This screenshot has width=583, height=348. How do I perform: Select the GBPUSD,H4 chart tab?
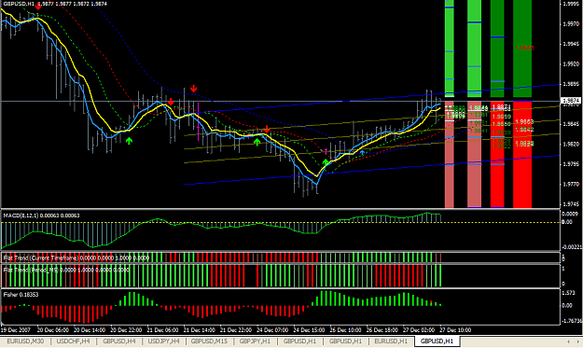tap(119, 341)
